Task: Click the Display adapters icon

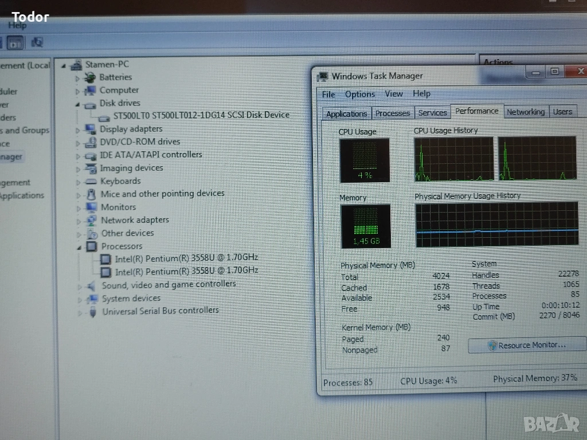Action: 91,129
